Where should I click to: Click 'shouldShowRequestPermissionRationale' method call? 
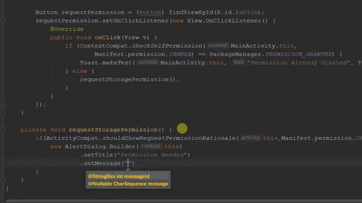(169, 138)
